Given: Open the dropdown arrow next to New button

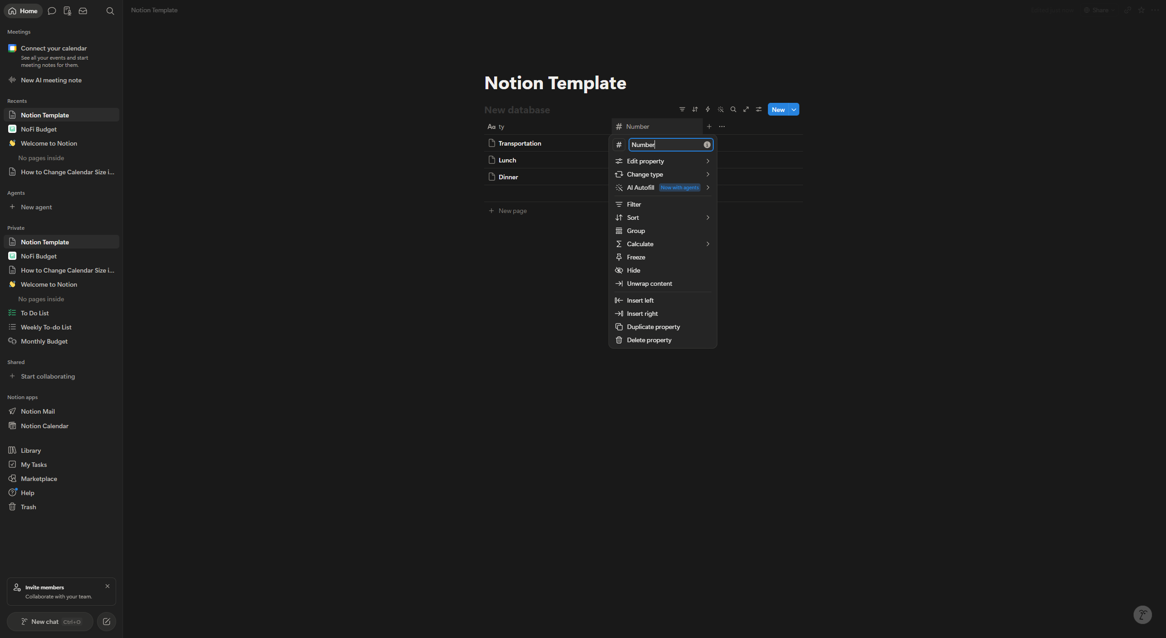Looking at the screenshot, I should click(x=794, y=110).
